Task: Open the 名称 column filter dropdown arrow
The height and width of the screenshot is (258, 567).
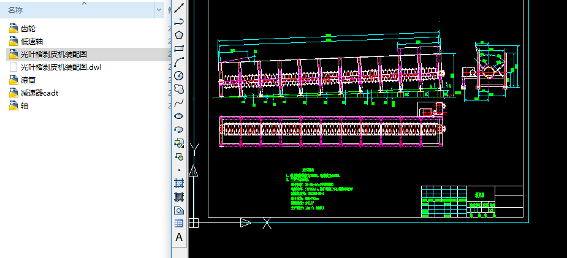Action: pyautogui.click(x=159, y=10)
